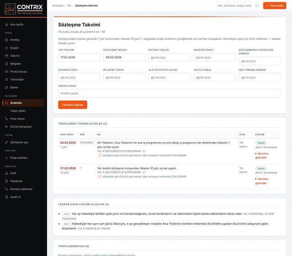Follow the #3 breadcrumb link
This screenshot has width=292, height=256.
tap(69, 5)
